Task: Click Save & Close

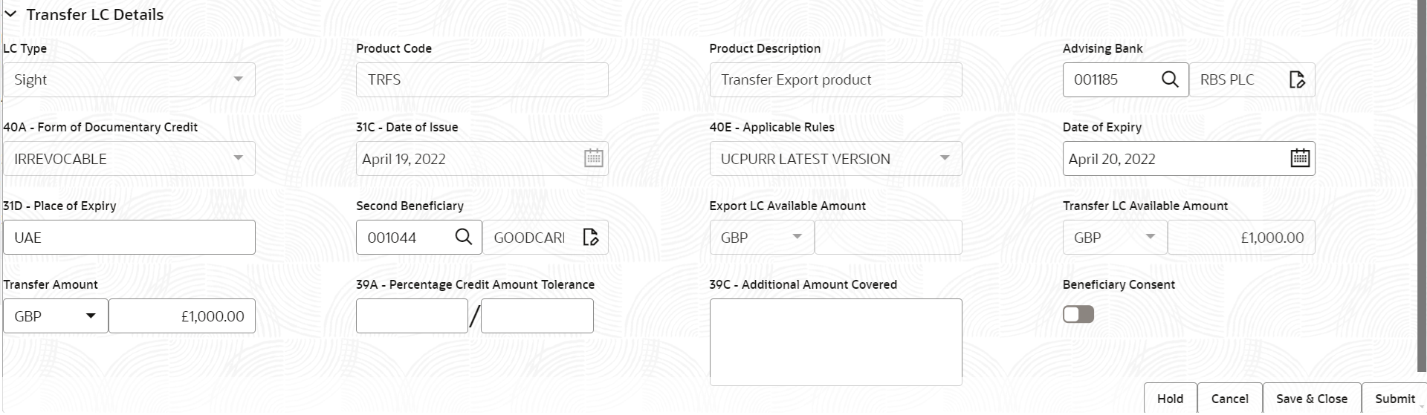Action: (x=1312, y=399)
